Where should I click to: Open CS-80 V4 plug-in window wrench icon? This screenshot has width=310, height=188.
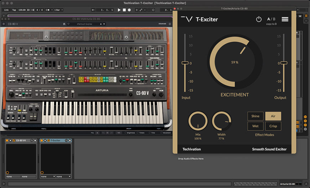(14, 140)
